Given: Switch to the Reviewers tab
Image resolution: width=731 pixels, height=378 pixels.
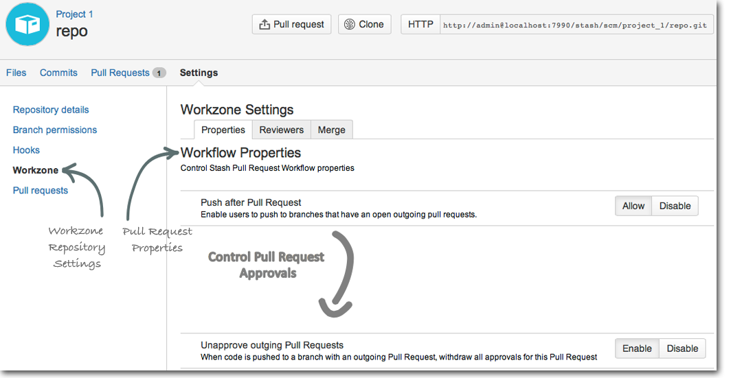Looking at the screenshot, I should pyautogui.click(x=281, y=130).
